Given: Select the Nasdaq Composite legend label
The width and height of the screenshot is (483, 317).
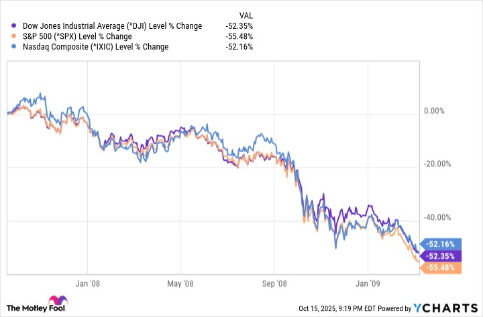Looking at the screenshot, I should pyautogui.click(x=85, y=47).
